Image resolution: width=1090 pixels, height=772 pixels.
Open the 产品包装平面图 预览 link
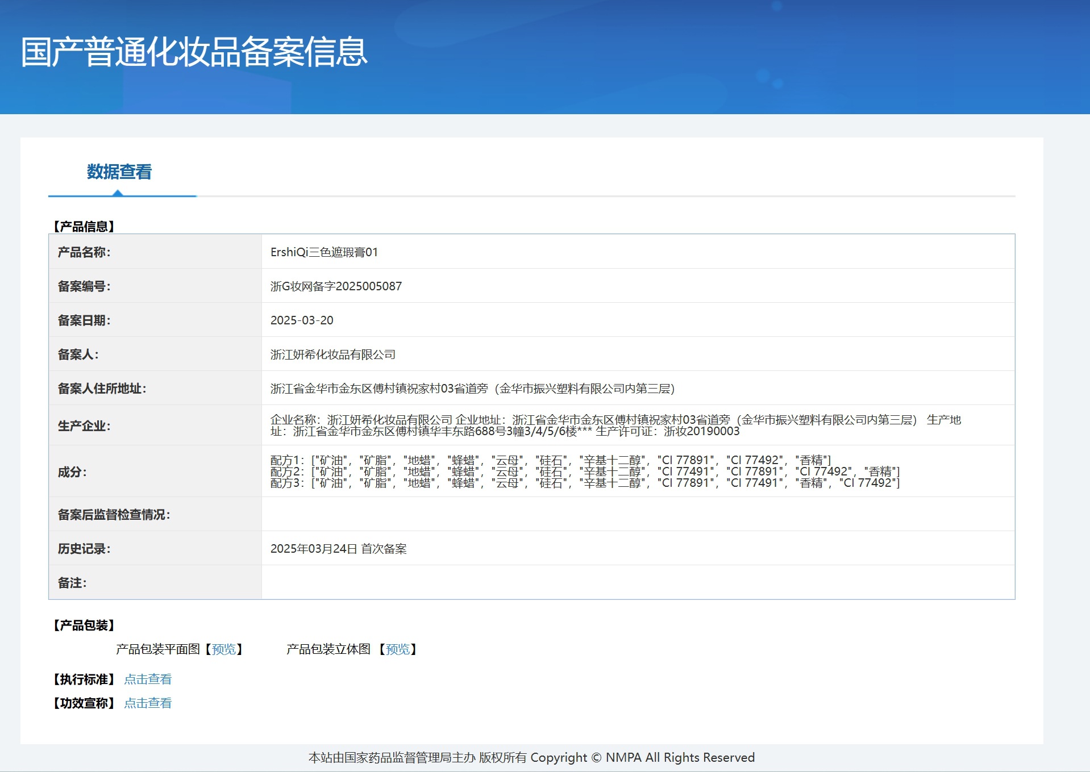click(224, 649)
